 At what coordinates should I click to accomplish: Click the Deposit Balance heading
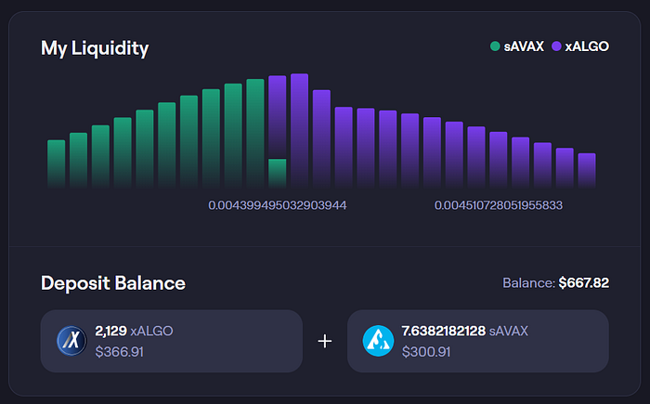pos(113,283)
